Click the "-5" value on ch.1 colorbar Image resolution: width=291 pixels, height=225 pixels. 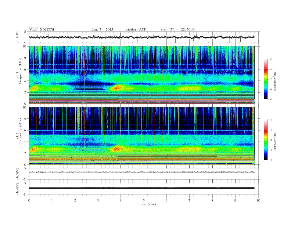coord(271,79)
